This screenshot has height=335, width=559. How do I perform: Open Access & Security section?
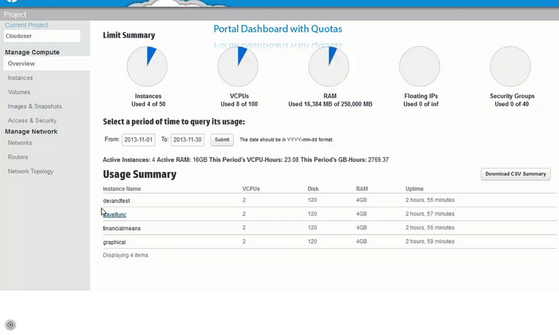click(32, 121)
